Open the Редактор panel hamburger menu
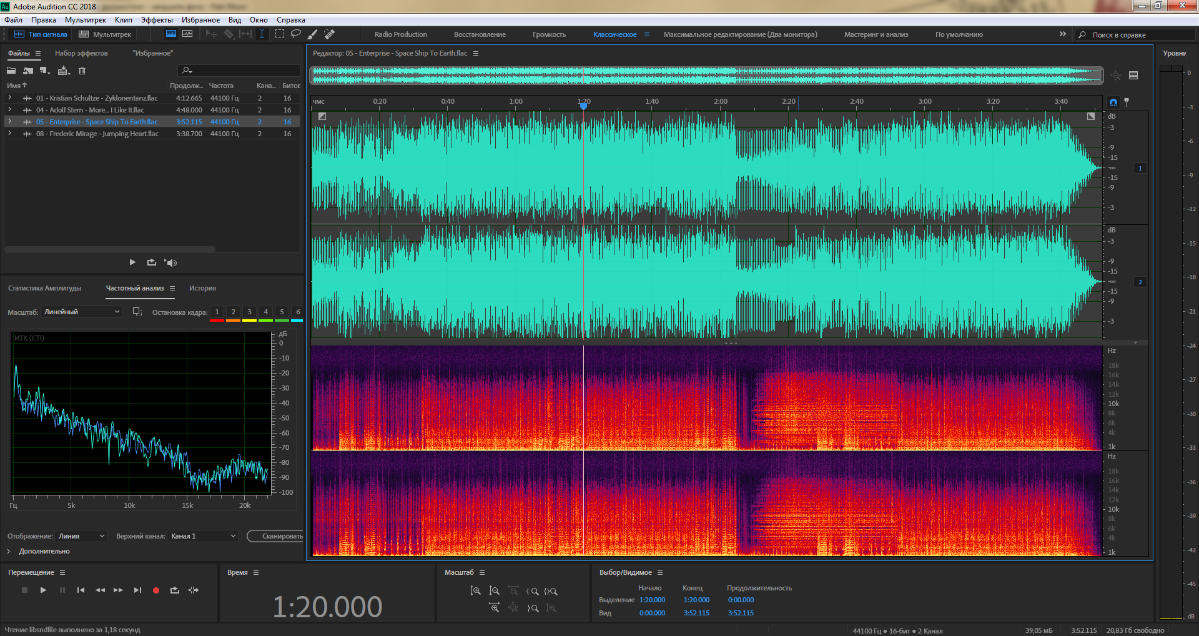1199x636 pixels. tap(476, 53)
